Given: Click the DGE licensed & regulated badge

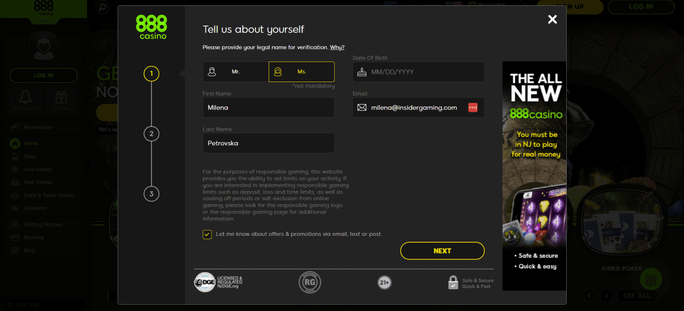Looking at the screenshot, I should tap(218, 282).
